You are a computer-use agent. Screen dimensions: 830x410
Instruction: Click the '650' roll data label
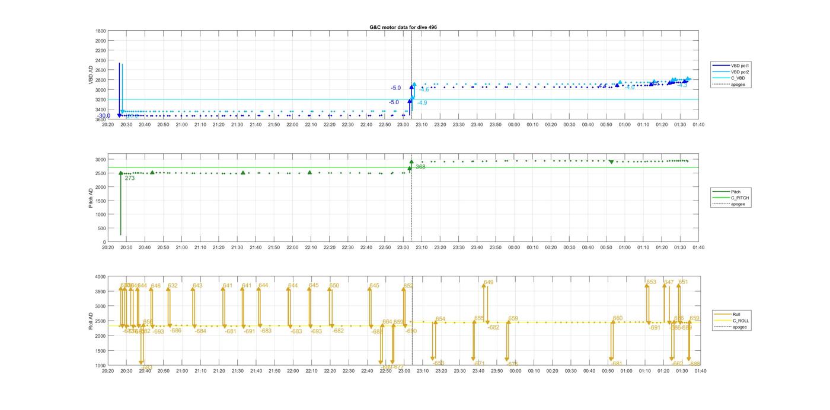pyautogui.click(x=334, y=286)
